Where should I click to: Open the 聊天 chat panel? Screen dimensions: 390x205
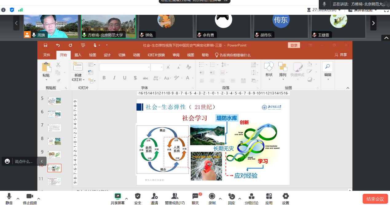(195, 196)
